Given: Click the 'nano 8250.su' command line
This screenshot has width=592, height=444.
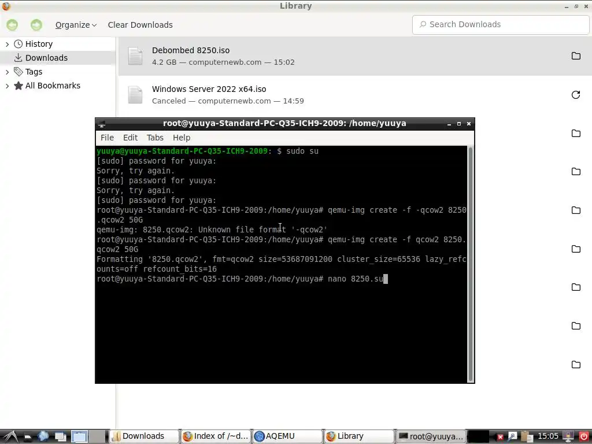Looking at the screenshot, I should [x=242, y=279].
